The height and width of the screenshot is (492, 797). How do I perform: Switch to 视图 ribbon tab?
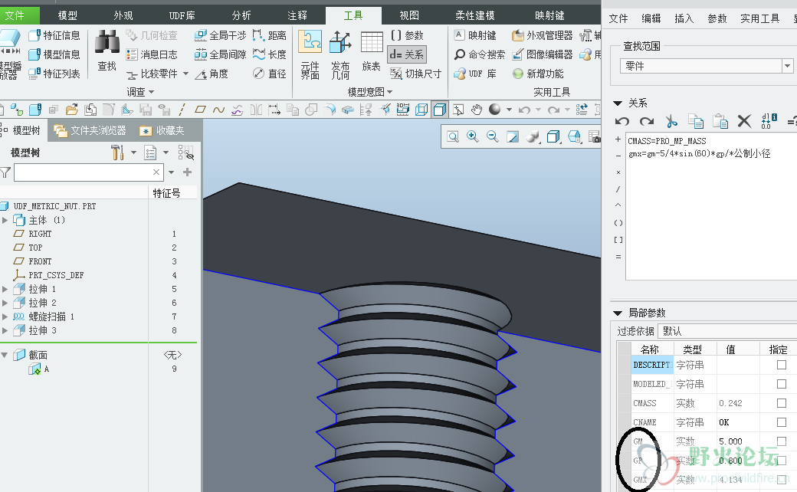pyautogui.click(x=409, y=16)
